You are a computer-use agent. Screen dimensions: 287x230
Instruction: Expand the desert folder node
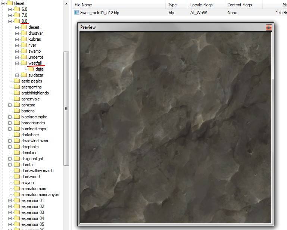17,27
